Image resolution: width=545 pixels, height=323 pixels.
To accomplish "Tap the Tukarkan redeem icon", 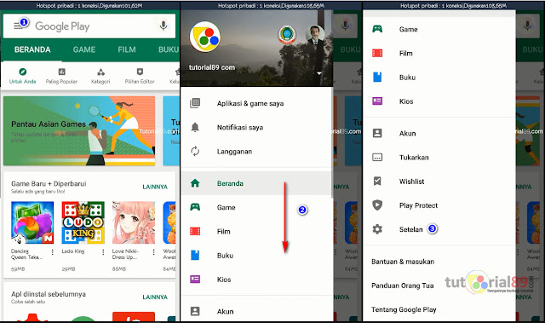I will (377, 157).
